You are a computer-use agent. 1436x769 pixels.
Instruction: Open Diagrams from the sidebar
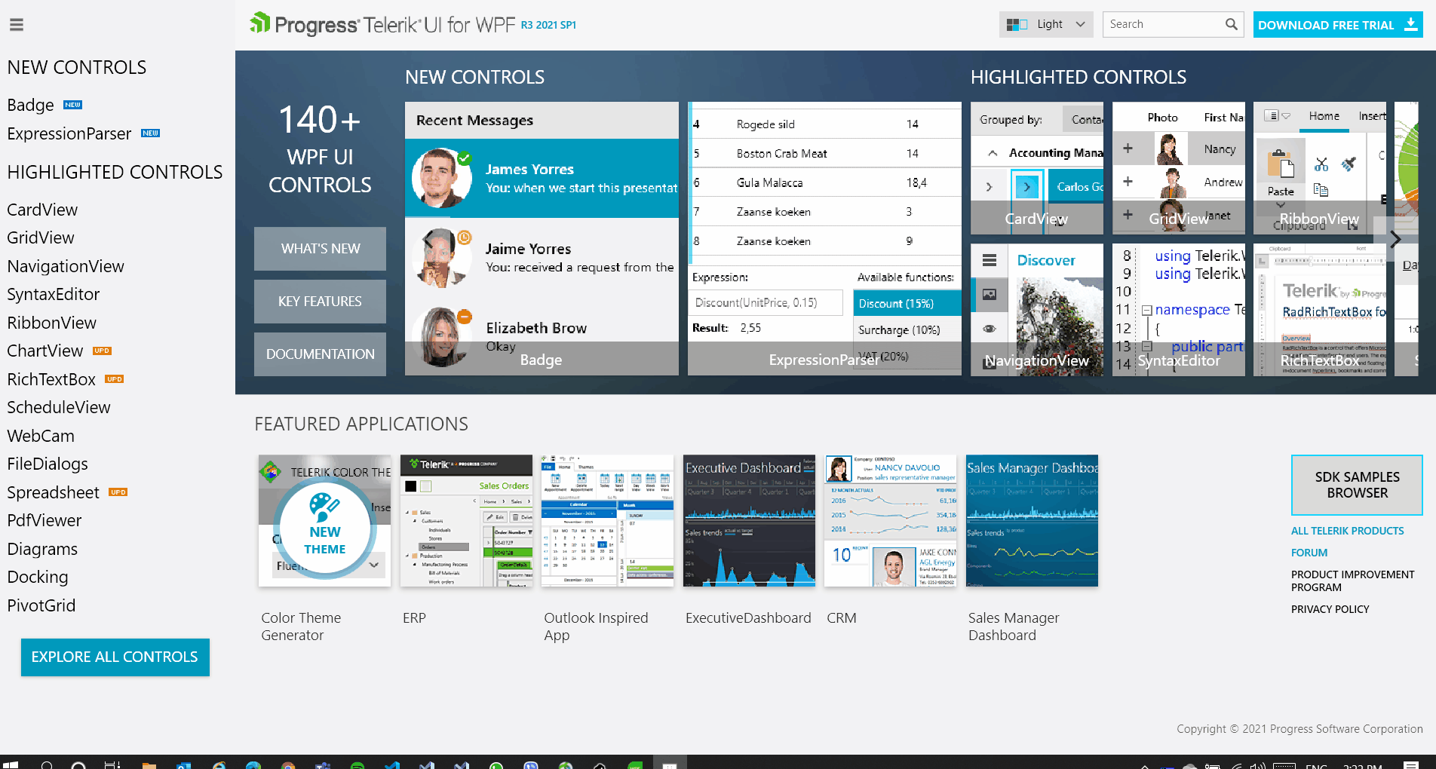point(42,549)
